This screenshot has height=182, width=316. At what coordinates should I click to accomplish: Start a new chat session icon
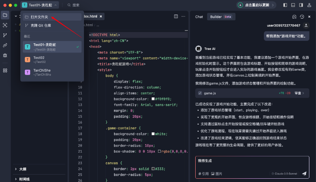294,17
